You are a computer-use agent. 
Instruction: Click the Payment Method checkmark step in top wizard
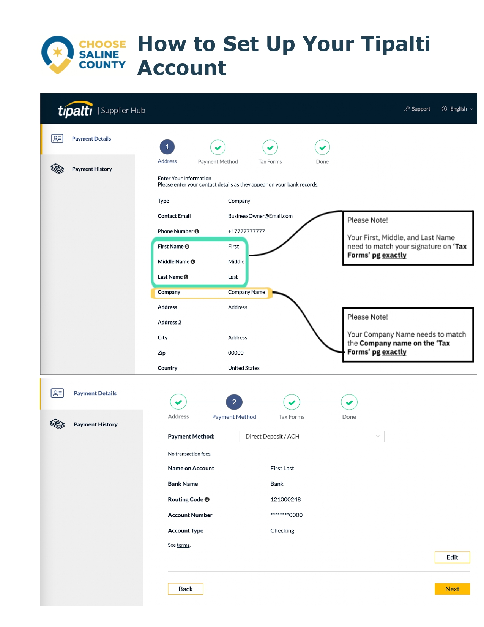(218, 147)
